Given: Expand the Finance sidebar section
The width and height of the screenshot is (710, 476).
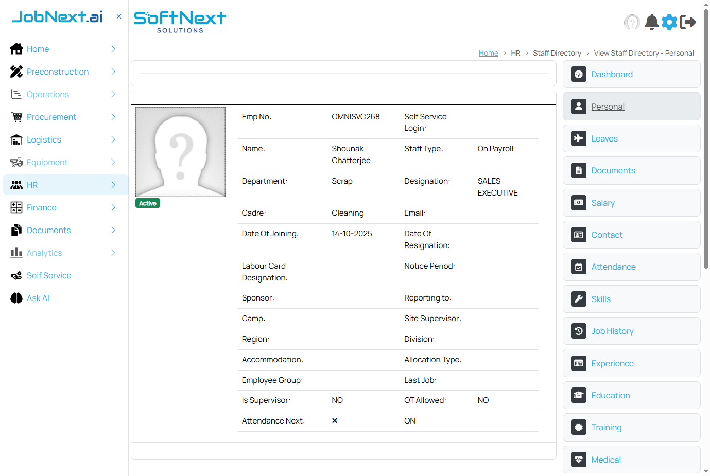Looking at the screenshot, I should click(x=41, y=207).
